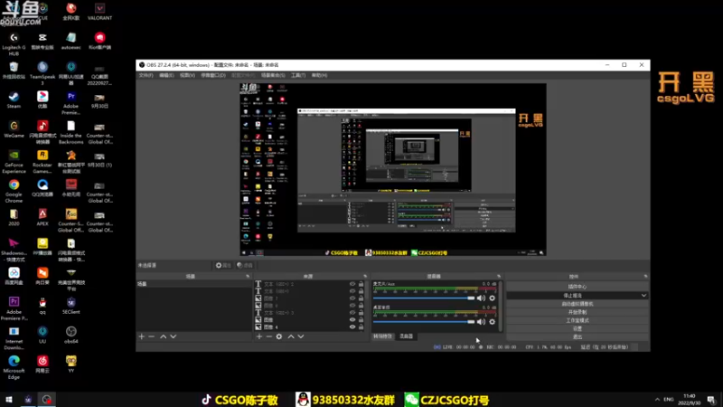Open the 编辑(E) menu in OBS
This screenshot has height=407, width=723.
pyautogui.click(x=166, y=75)
